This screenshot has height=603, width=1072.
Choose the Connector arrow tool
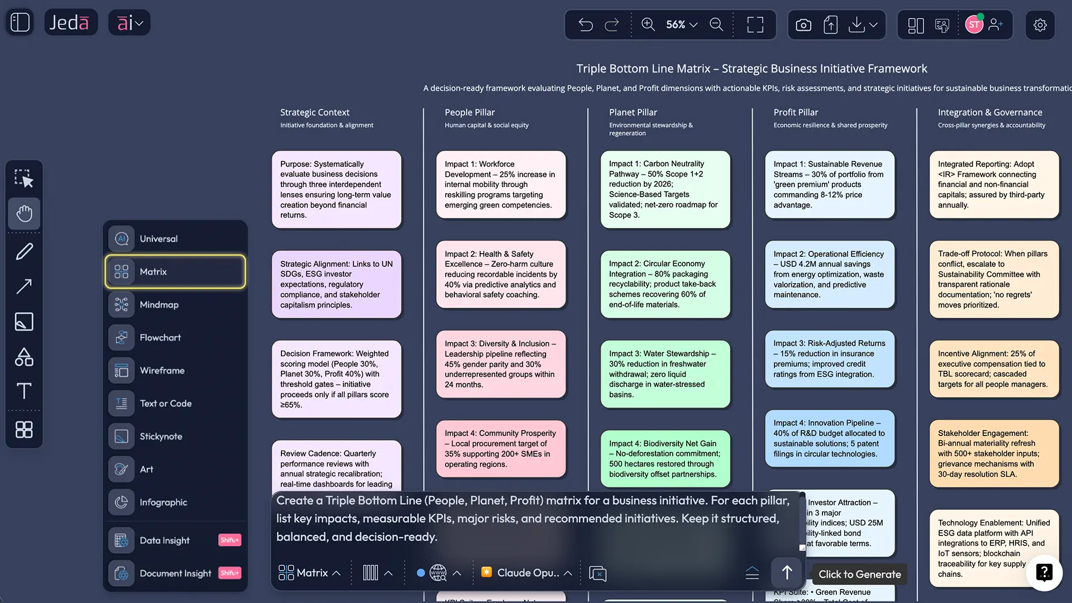point(24,286)
